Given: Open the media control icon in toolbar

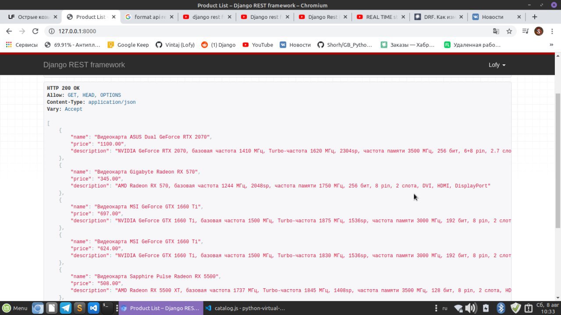Looking at the screenshot, I should 525,31.
